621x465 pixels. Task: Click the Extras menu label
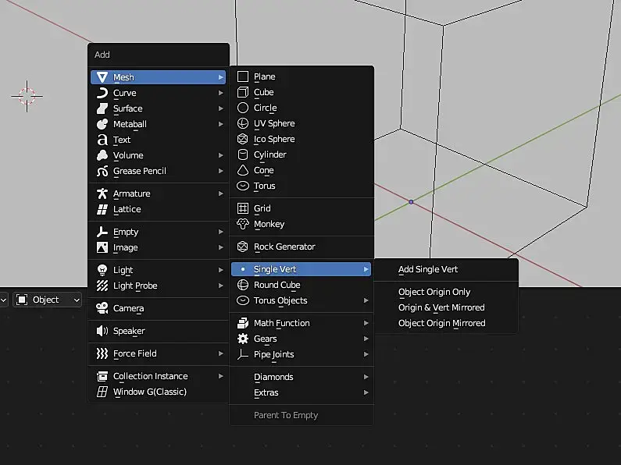(x=266, y=392)
